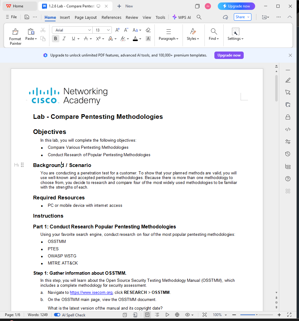Screen dimensions: 299x321
Task: Switch to the References tab
Action: coord(111,17)
